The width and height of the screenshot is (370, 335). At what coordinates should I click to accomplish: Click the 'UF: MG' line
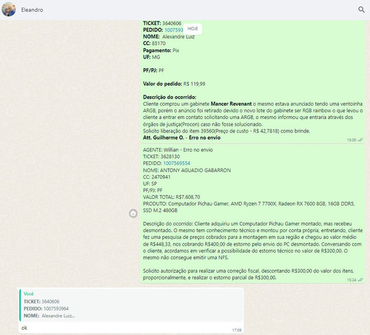tap(152, 57)
